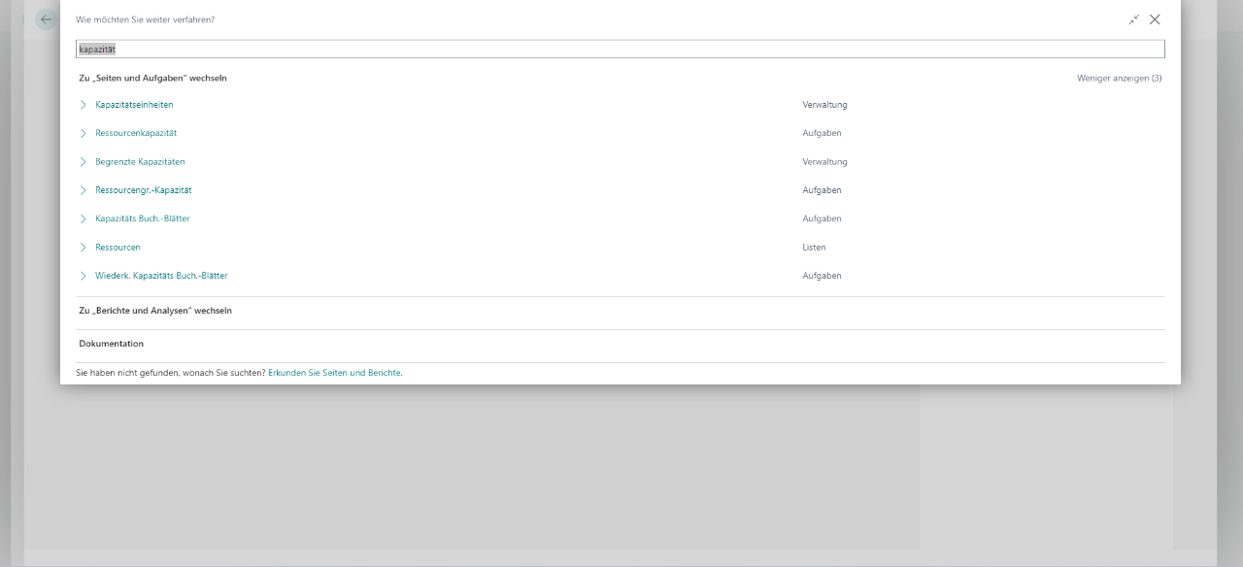
Task: Open the Ressourcenkapazität task
Action: (136, 133)
